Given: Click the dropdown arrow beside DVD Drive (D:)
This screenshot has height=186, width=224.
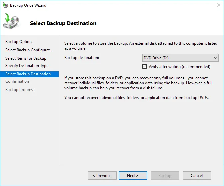Looking at the screenshot, I should pyautogui.click(x=216, y=58).
